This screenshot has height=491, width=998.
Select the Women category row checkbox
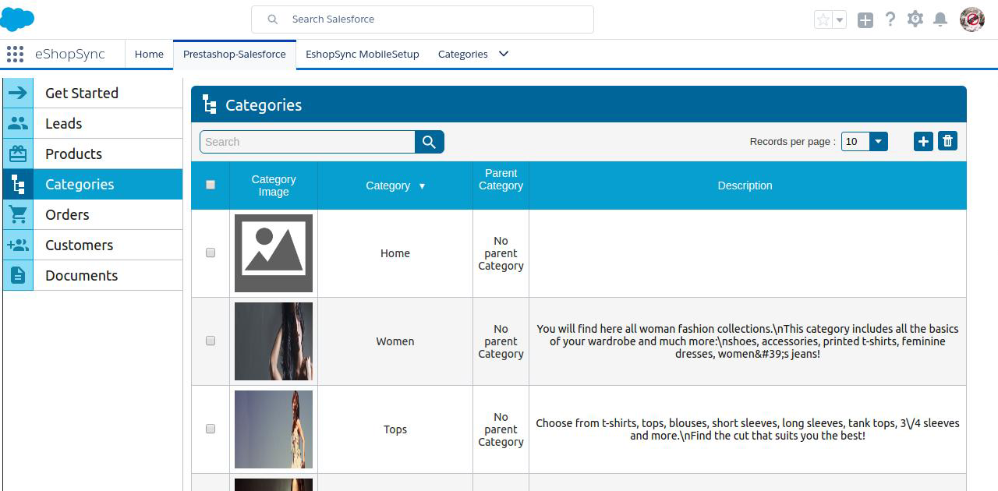tap(211, 341)
